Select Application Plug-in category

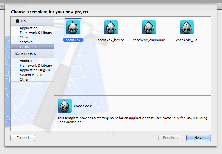click(32, 70)
